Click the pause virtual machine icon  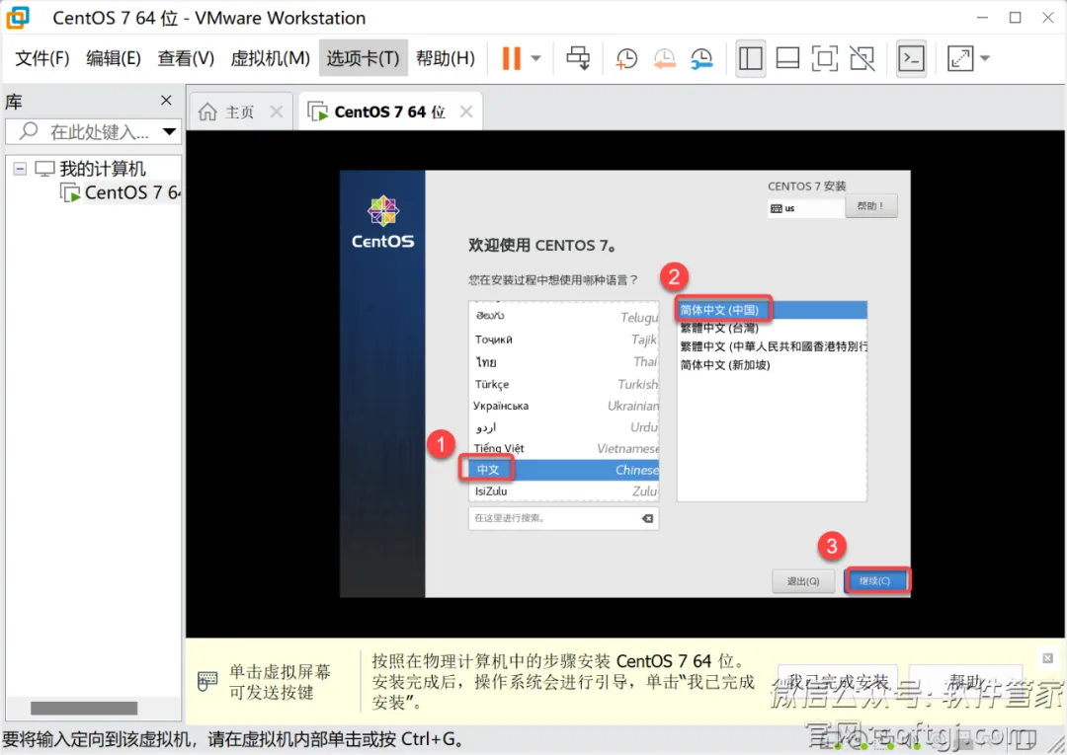[511, 58]
